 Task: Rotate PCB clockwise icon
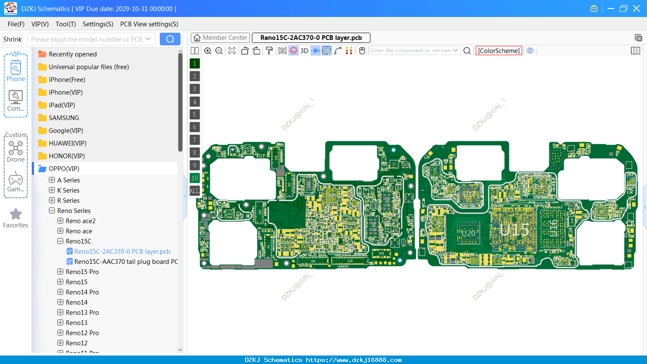coord(257,50)
